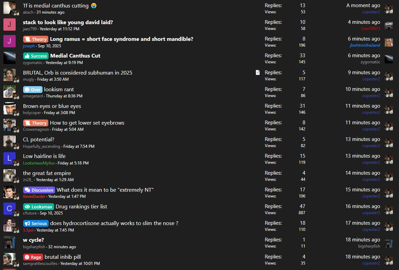Image resolution: width=399 pixels, height=270 pixels.
Task: Jump to latest post '4 minutes ago'
Action: [x=364, y=22]
